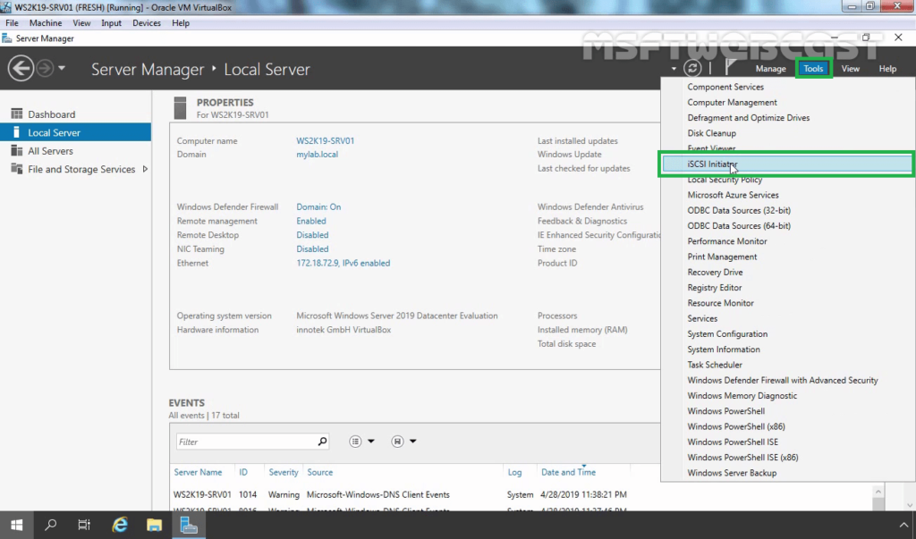Click Server Manager taskbar icon

189,525
